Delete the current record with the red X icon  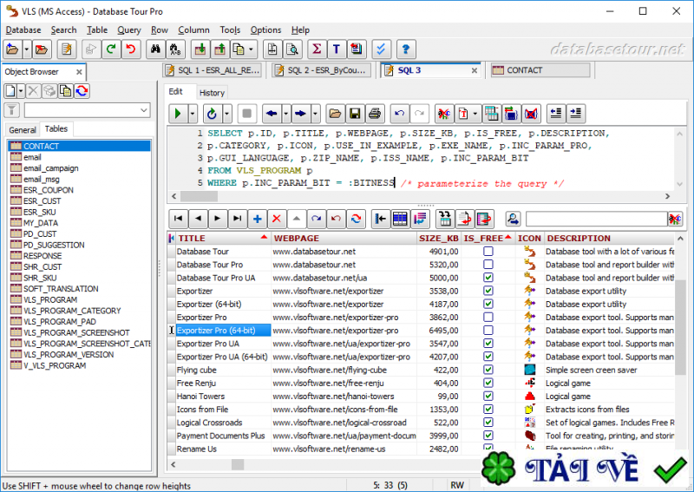click(x=277, y=219)
